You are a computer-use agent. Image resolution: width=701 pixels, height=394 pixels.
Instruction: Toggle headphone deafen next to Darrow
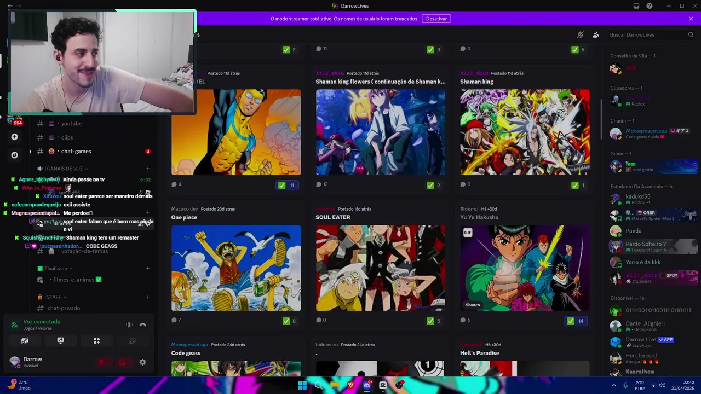coord(122,362)
